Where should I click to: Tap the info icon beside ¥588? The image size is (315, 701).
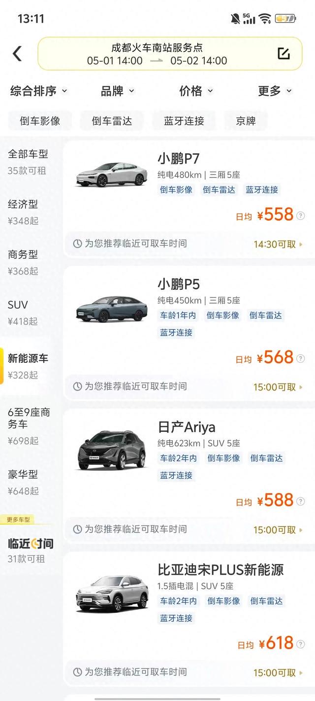pos(301,501)
